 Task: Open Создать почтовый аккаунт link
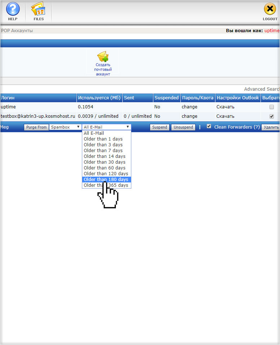coord(103,69)
